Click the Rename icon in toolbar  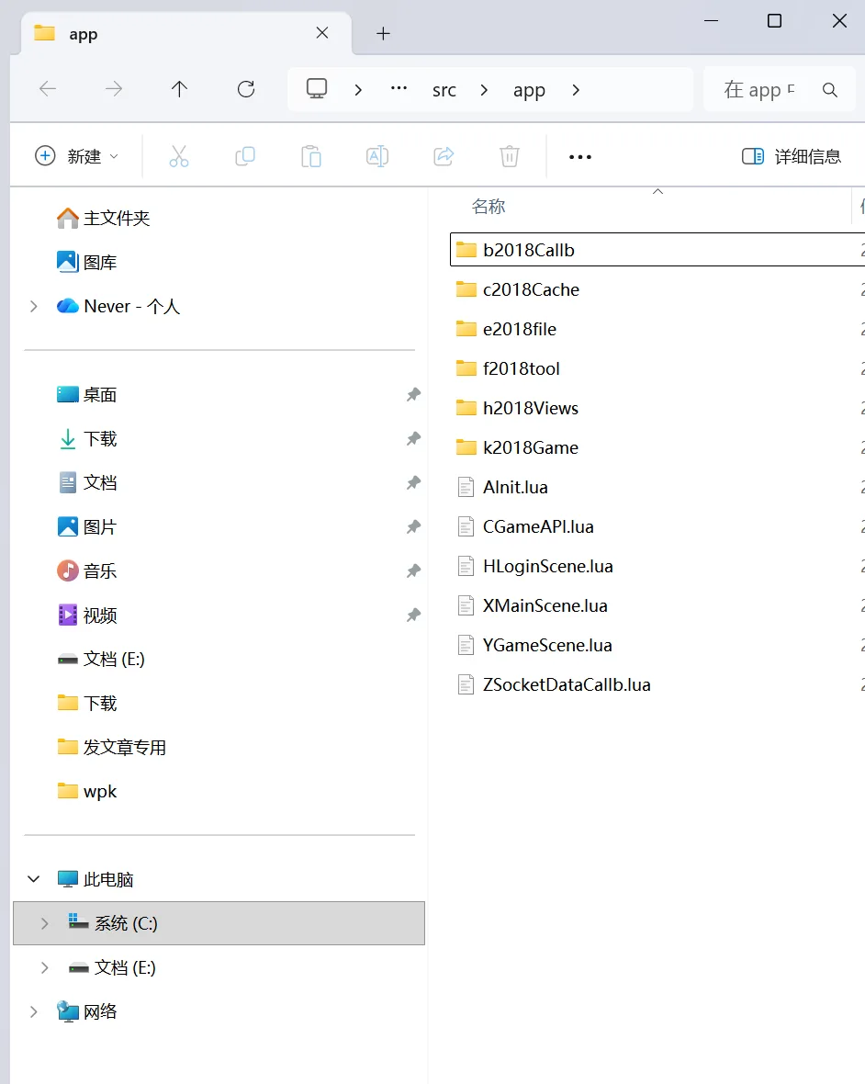point(377,157)
